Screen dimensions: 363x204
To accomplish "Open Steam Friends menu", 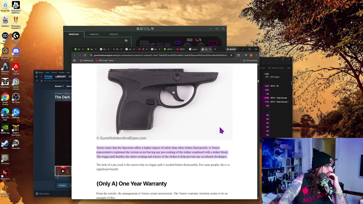I will point(54,73).
